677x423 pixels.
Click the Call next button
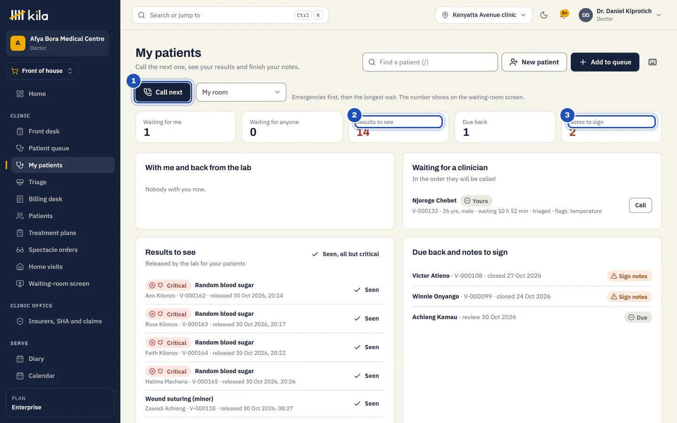163,92
